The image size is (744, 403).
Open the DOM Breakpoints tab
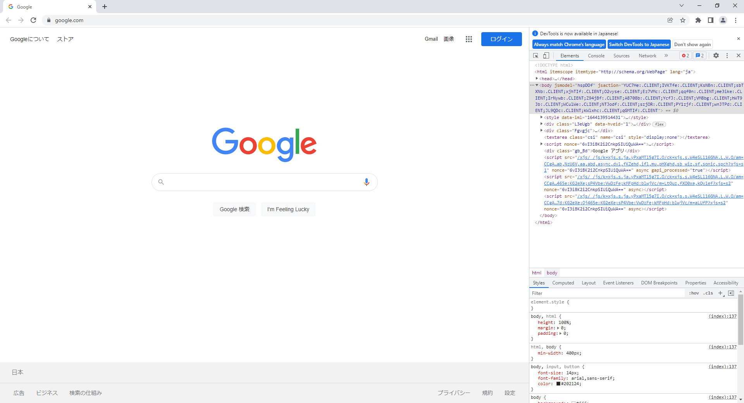point(659,283)
